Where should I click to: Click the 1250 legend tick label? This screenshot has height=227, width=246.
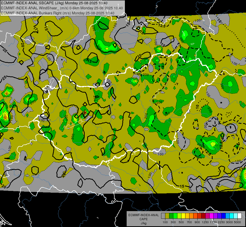205,222
